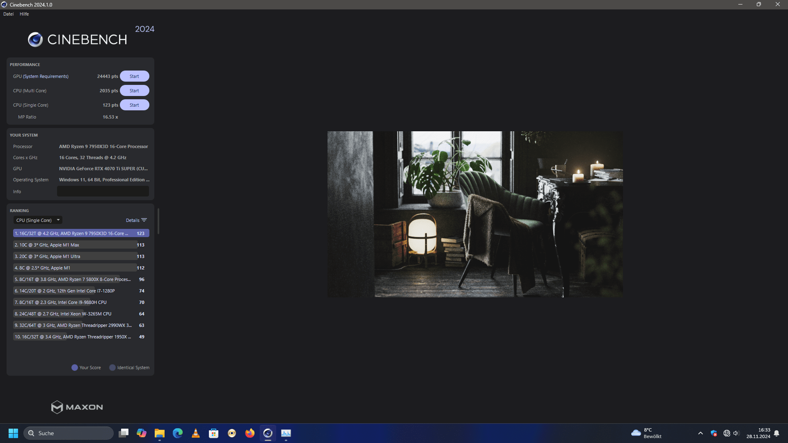Start the GPU benchmark test
788x443 pixels.
pyautogui.click(x=134, y=76)
